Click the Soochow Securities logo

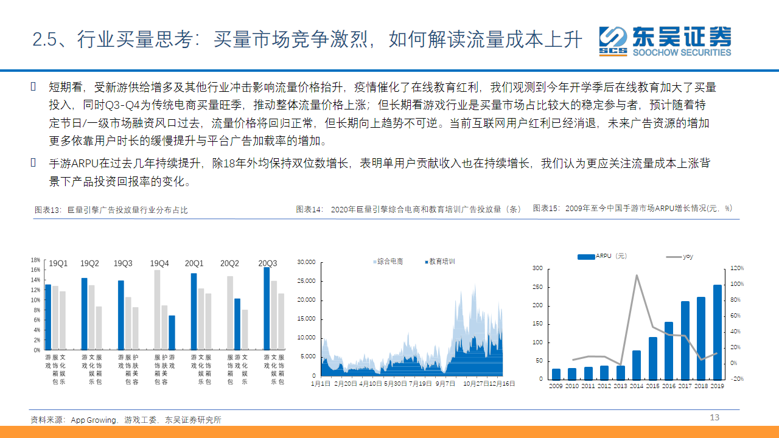[665, 41]
